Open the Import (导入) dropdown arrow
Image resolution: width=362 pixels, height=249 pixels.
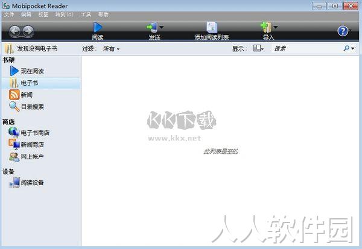[276, 27]
